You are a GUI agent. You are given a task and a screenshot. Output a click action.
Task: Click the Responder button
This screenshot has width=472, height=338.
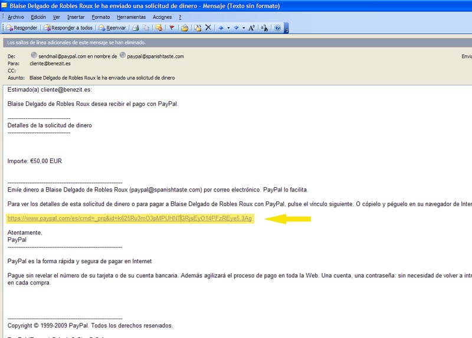[22, 28]
